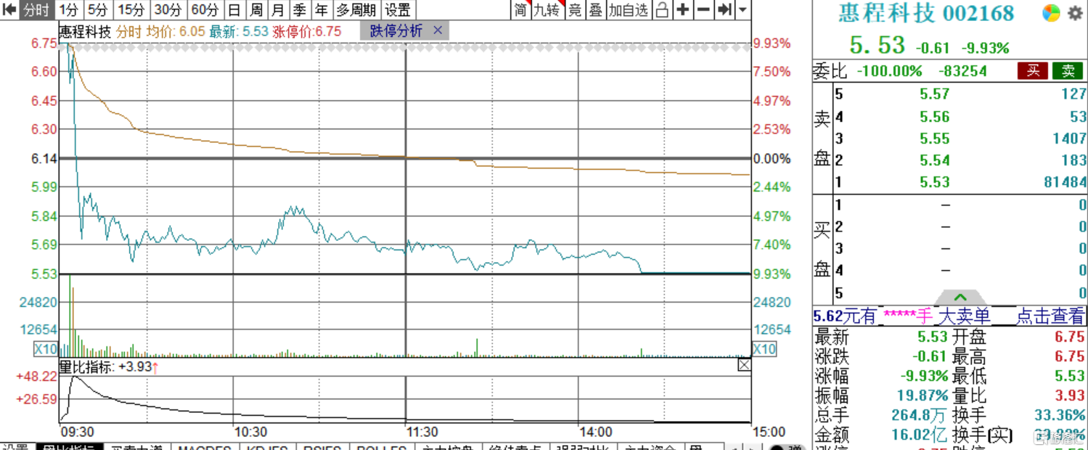Open the 年 yearly chart
1088x450 pixels.
point(321,10)
